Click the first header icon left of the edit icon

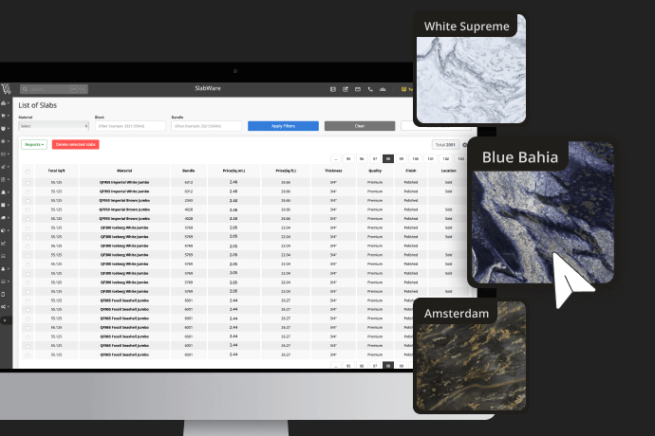point(332,89)
